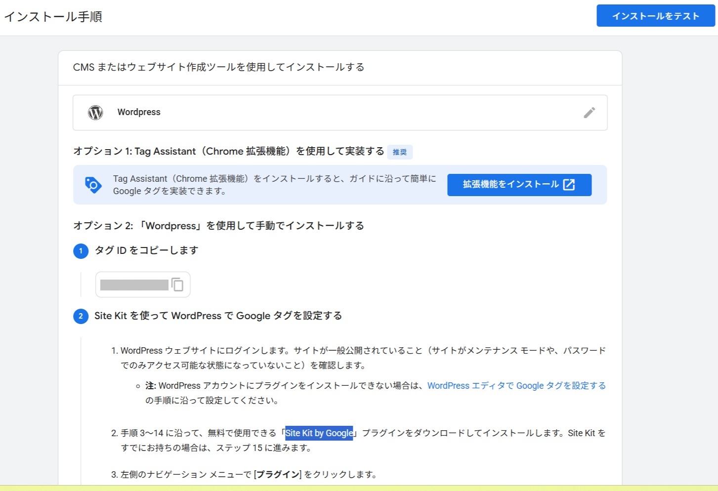The image size is (718, 491).
Task: Click the step 2 number circle
Action: (81, 316)
